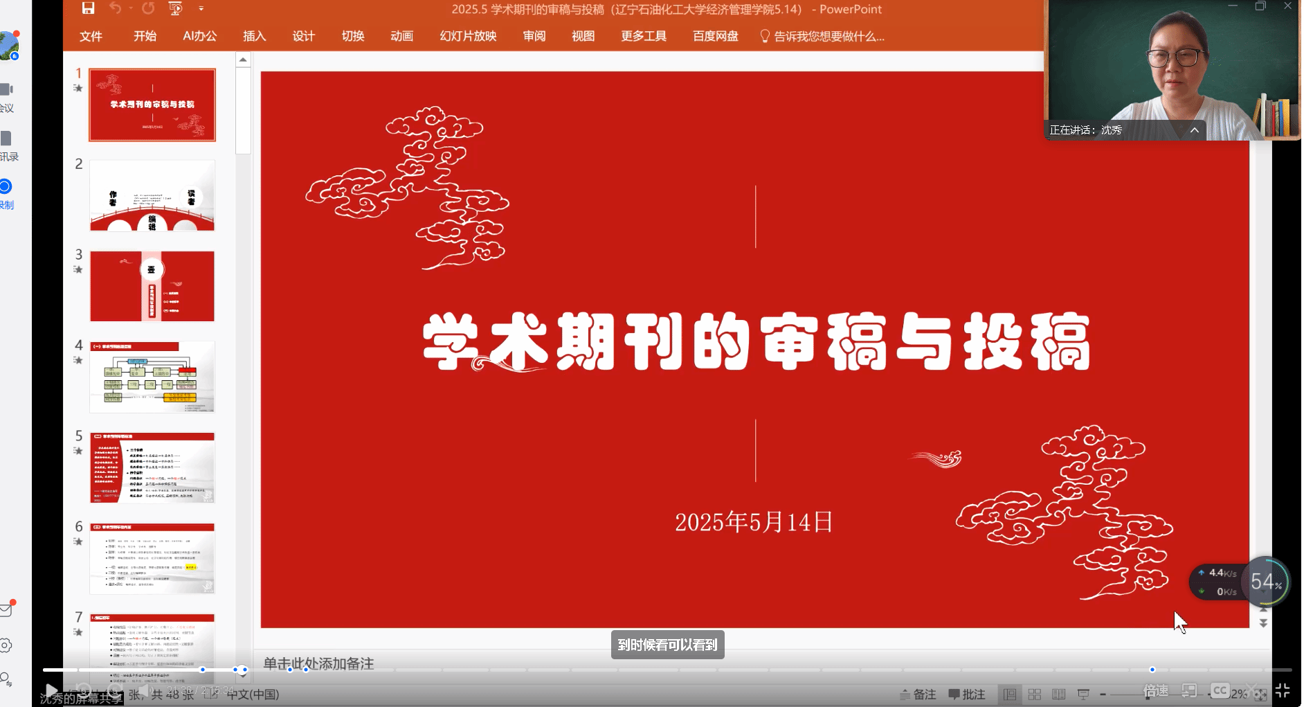Click the Redo icon in title bar

(148, 8)
